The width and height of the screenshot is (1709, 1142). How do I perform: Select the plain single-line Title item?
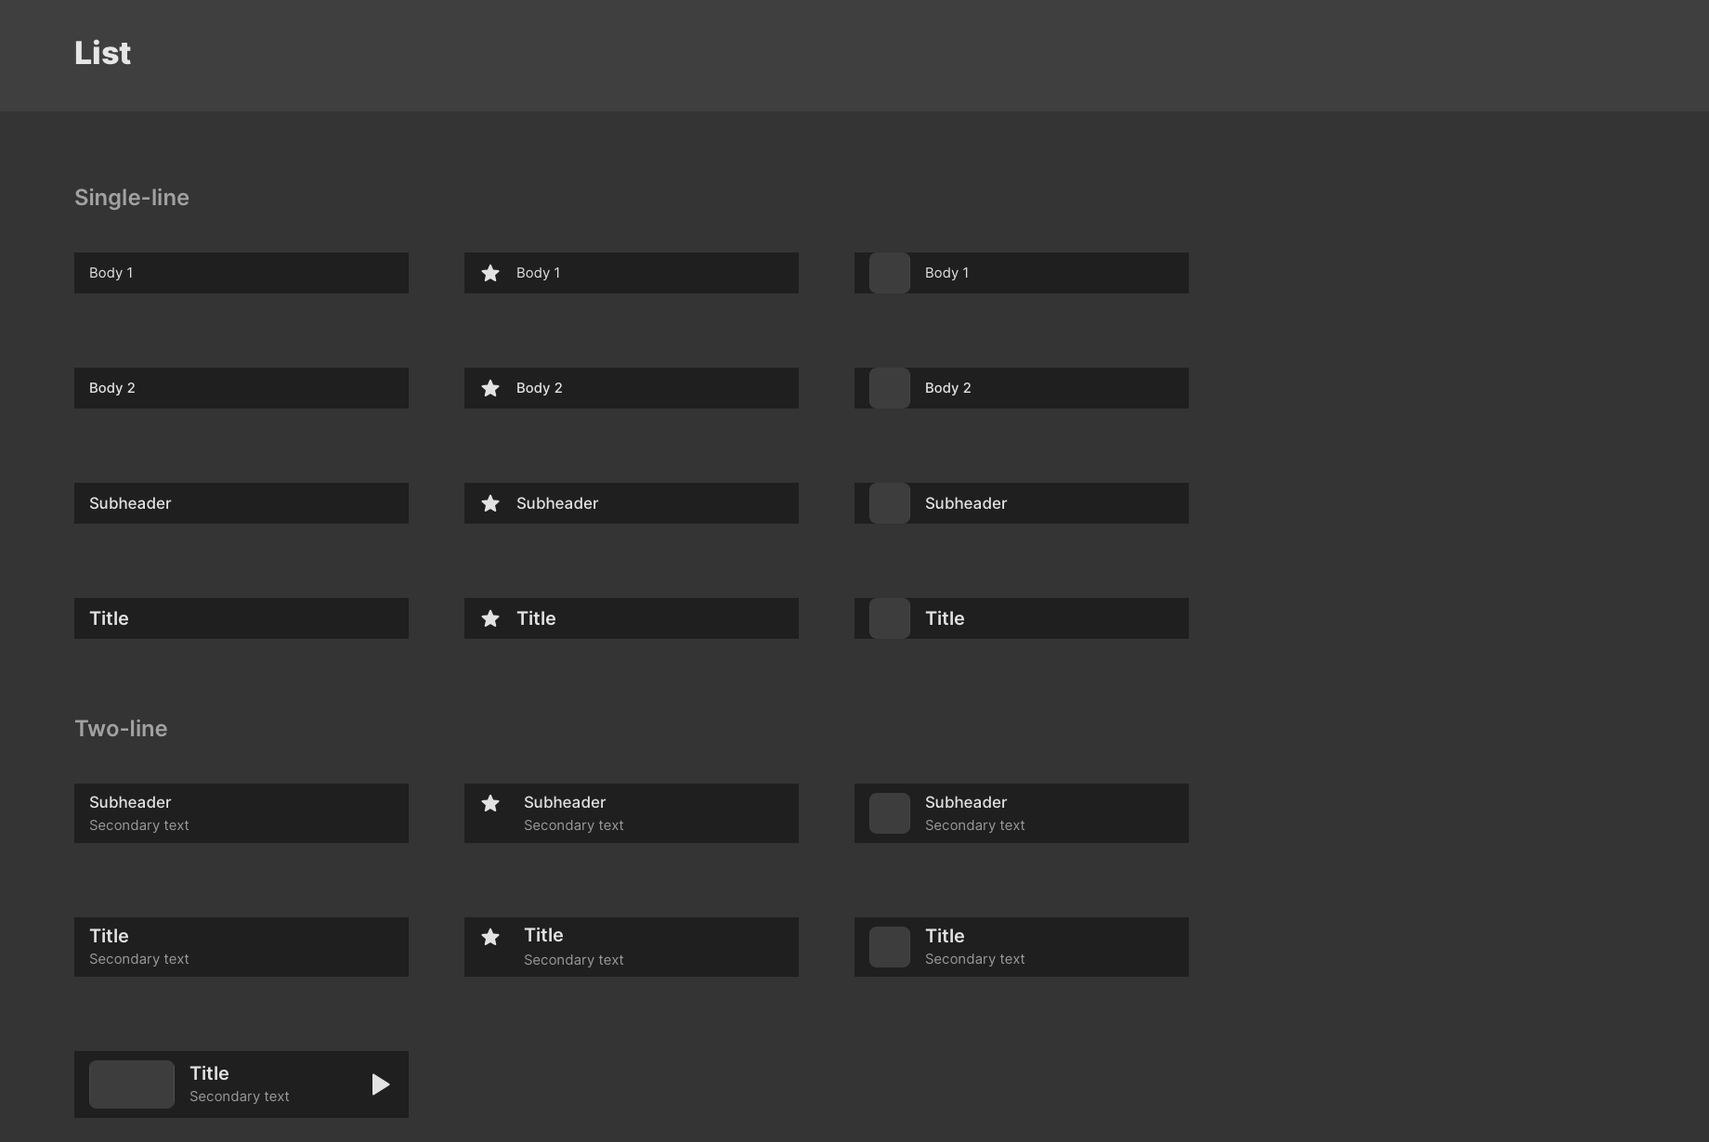click(241, 618)
